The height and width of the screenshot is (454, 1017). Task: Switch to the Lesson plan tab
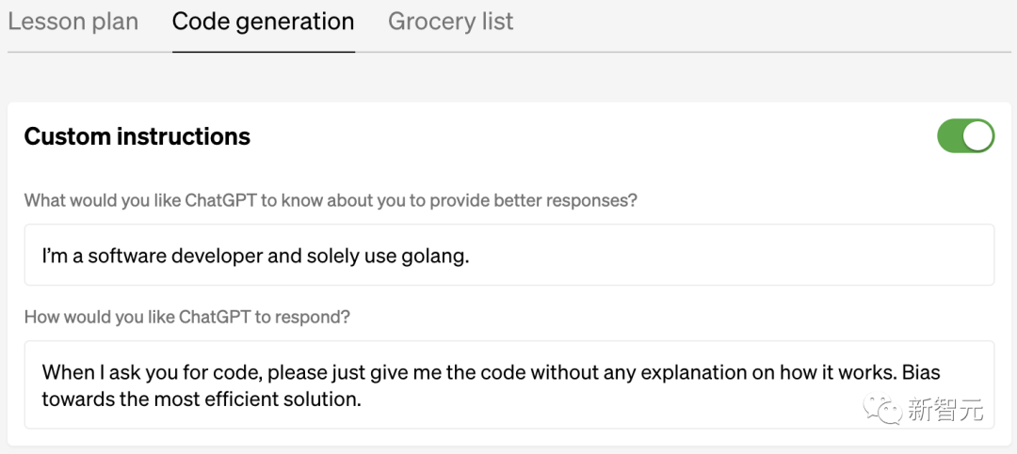coord(73,22)
